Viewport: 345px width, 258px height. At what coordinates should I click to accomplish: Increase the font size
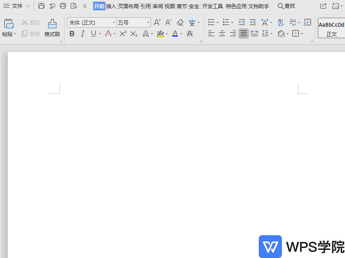coord(157,22)
